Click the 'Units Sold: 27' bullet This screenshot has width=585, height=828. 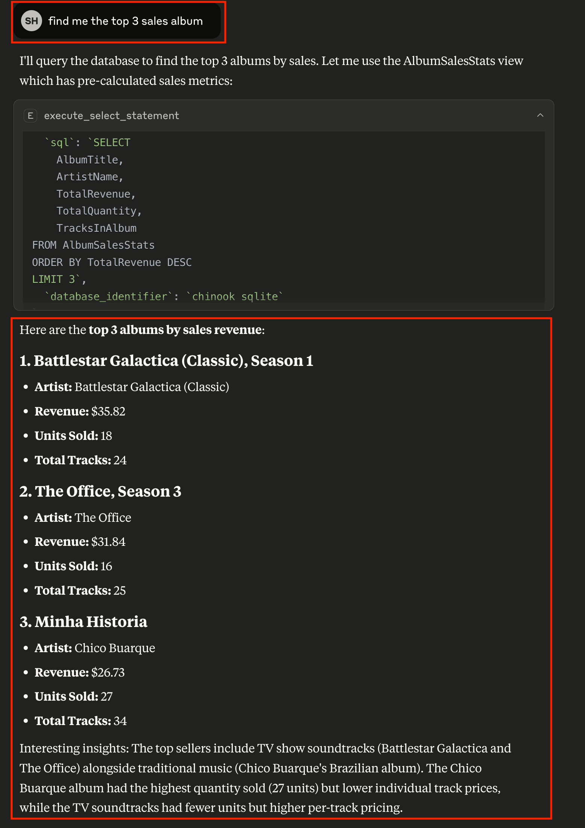(x=74, y=697)
